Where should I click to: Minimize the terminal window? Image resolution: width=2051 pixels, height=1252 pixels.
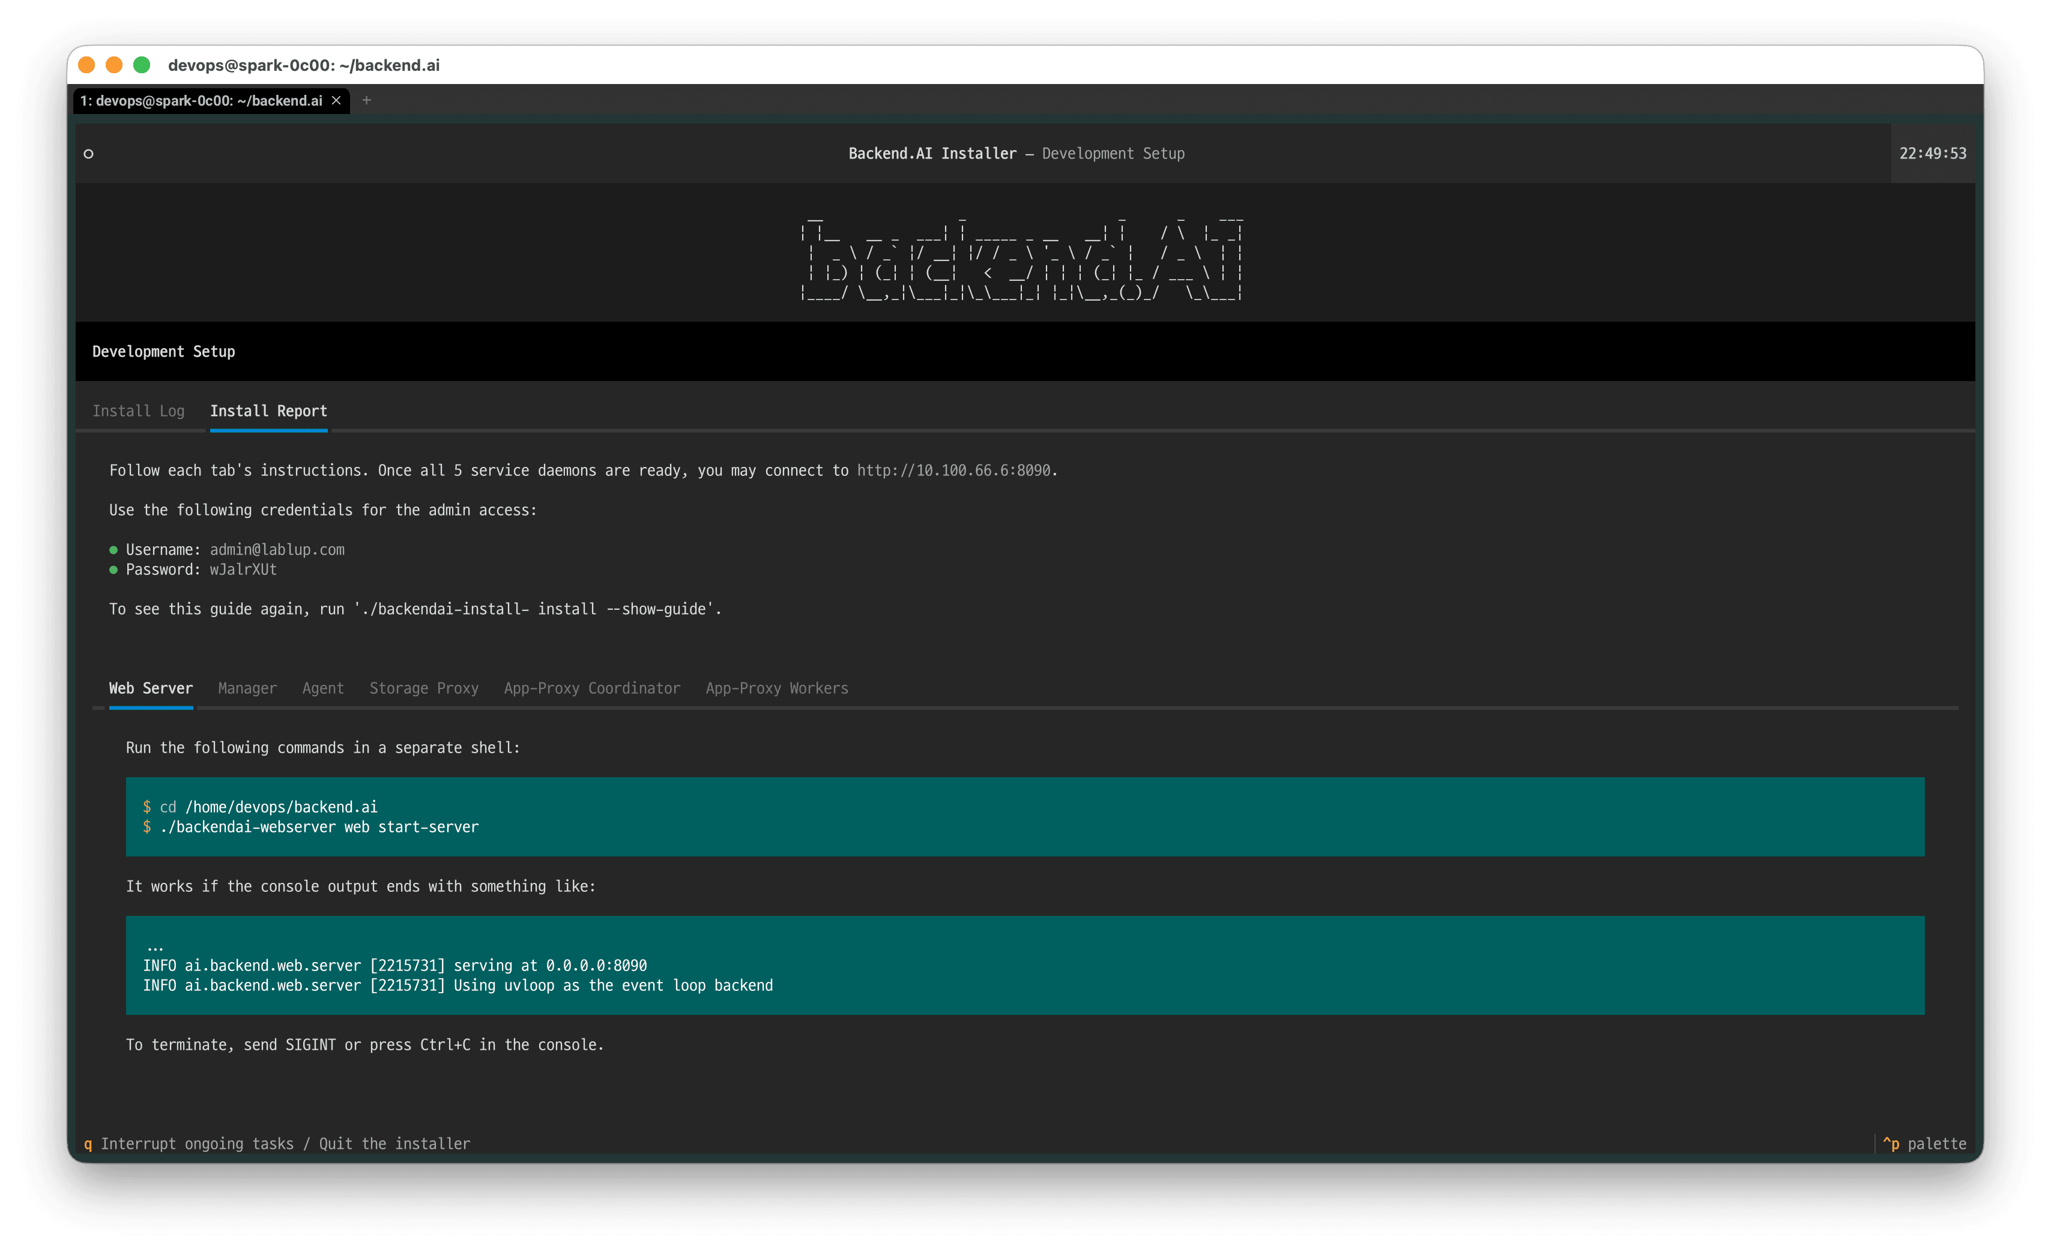[114, 65]
